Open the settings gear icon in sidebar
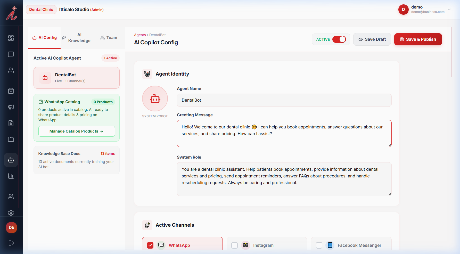Screen dimensions: 460x254 click(x=11, y=213)
